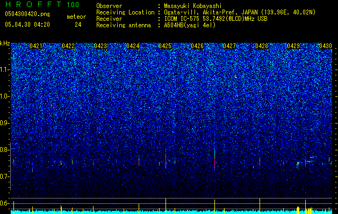
Task: Click the 0424 time marker
Action: [x=133, y=46]
